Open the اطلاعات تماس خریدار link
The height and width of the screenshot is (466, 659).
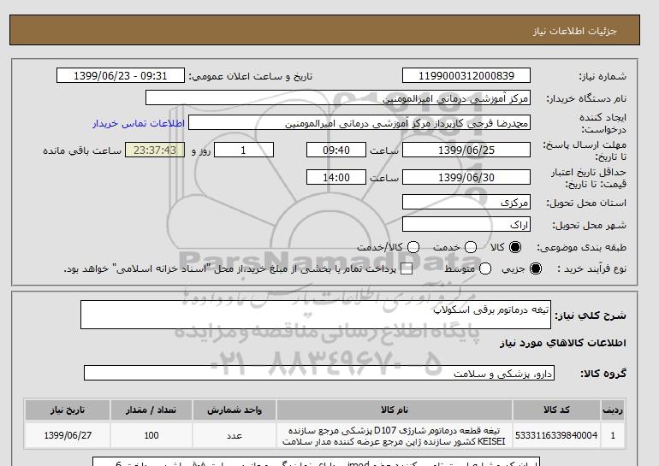pyautogui.click(x=139, y=123)
